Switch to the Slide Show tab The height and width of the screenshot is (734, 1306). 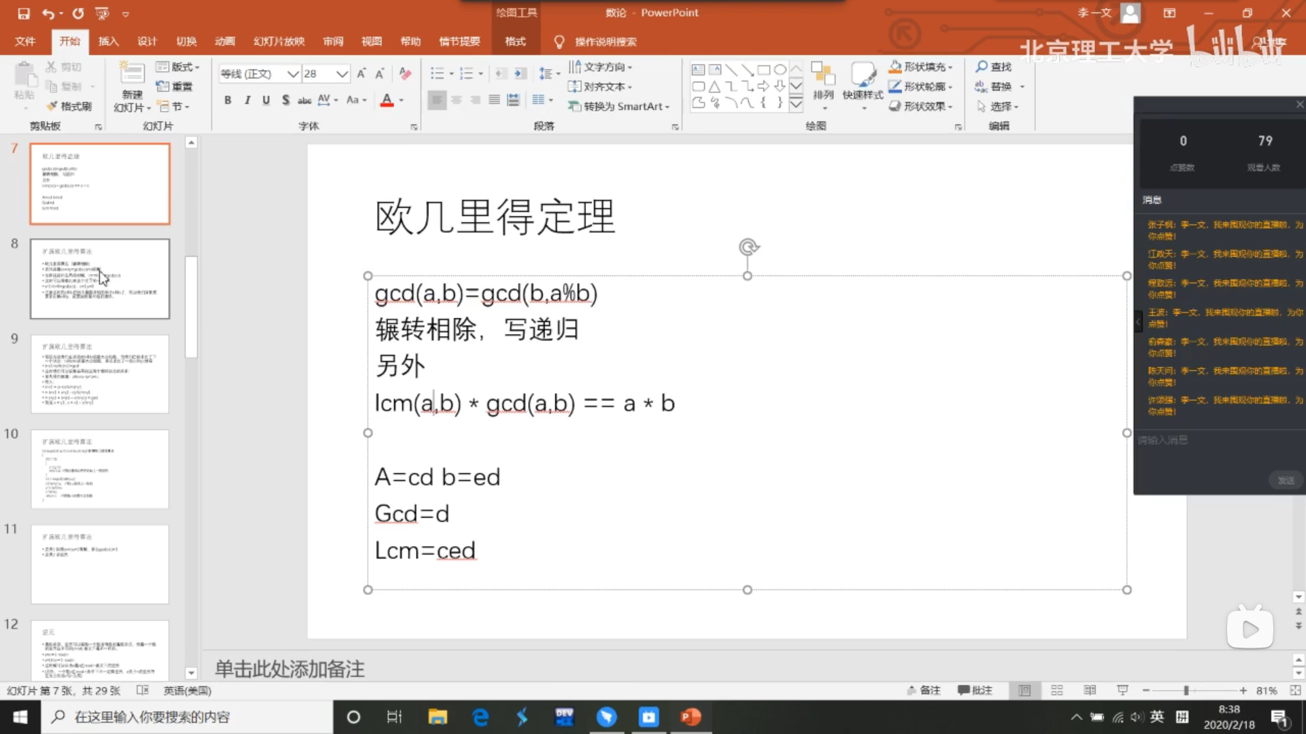[279, 41]
